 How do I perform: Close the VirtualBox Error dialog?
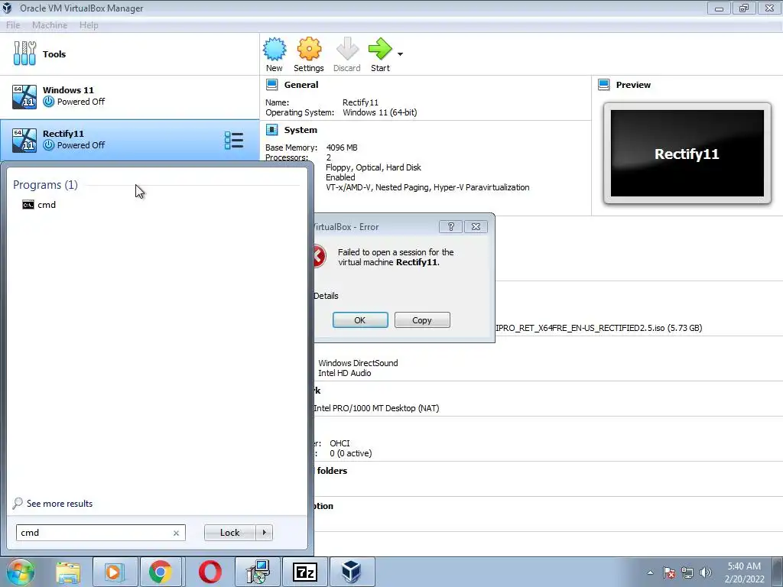tap(476, 226)
